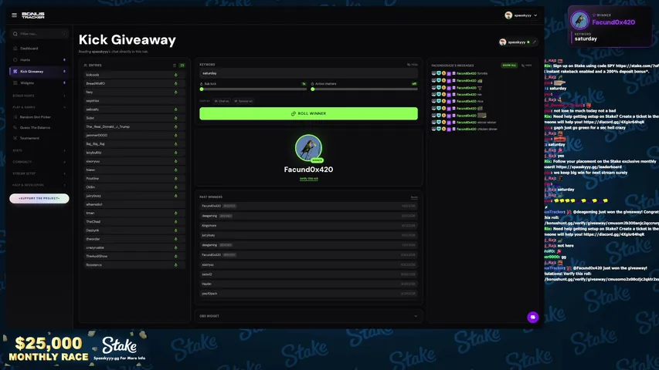Select the TheAudiShow entry
659x370 pixels.
[x=134, y=257]
